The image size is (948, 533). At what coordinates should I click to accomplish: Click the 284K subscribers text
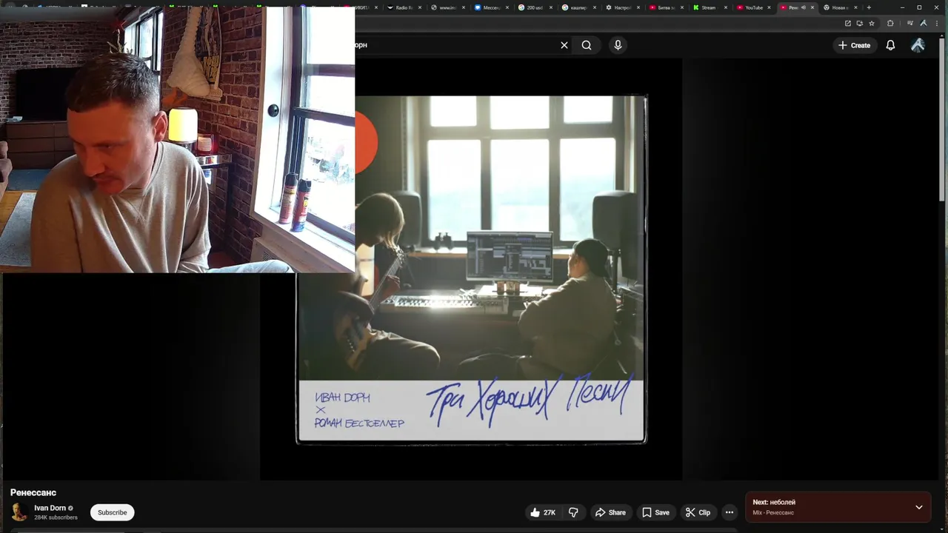point(56,517)
